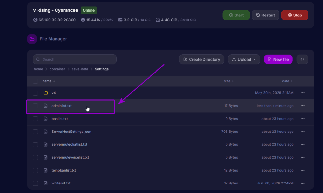Click the servermutevoicelist.txt file icon
This screenshot has height=193, width=323.
[x=45, y=157]
